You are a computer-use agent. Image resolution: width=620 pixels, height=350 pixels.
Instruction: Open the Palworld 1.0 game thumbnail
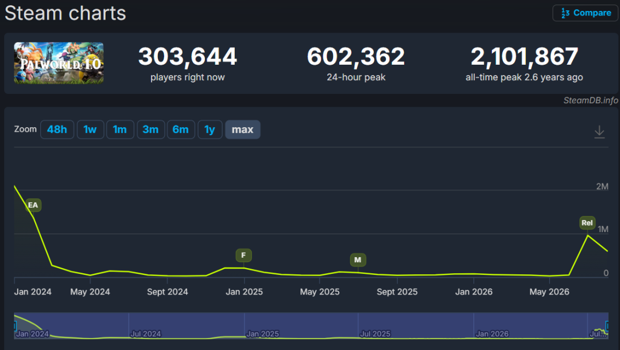coord(59,63)
